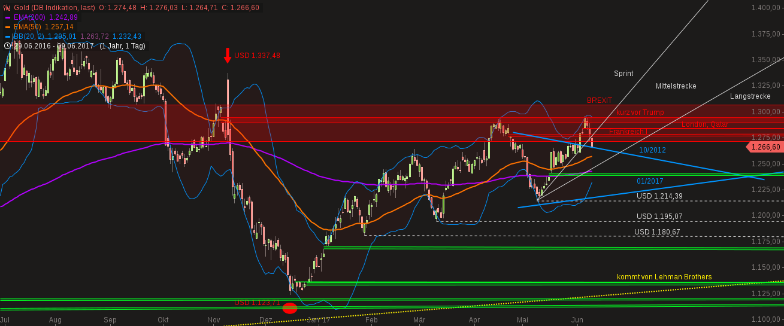This screenshot has width=784, height=326.
Task: Click the 1.250,00 price axis label
Action: 767,164
